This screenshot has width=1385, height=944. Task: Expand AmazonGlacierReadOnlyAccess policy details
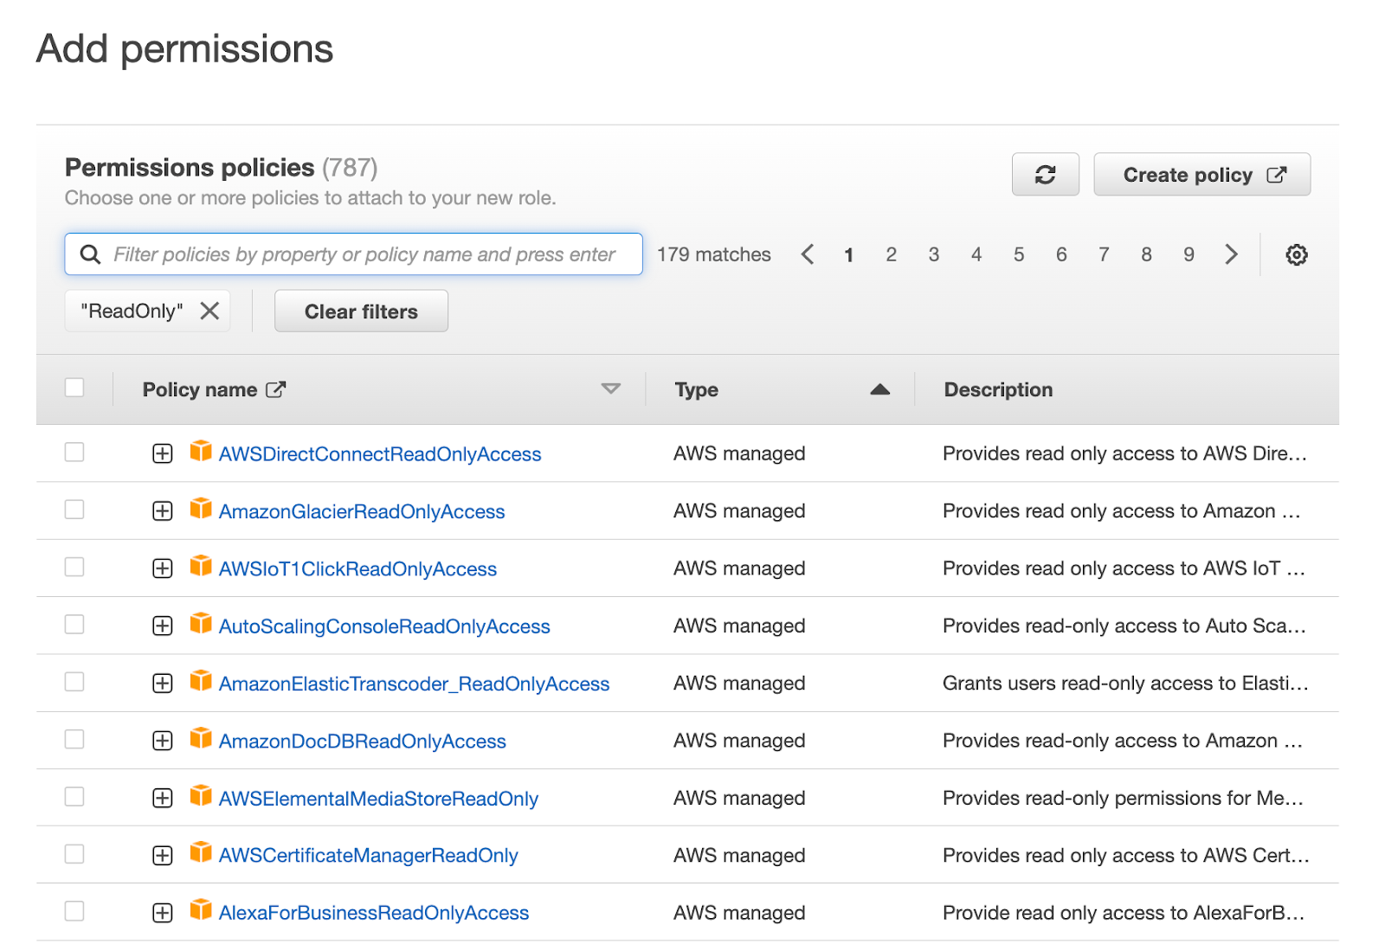[163, 511]
